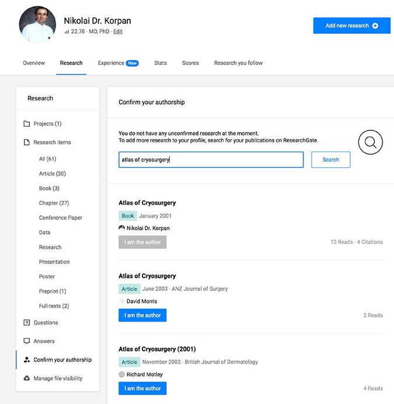This screenshot has height=404, width=394.
Task: Click the Edit link under profile name
Action: (118, 32)
